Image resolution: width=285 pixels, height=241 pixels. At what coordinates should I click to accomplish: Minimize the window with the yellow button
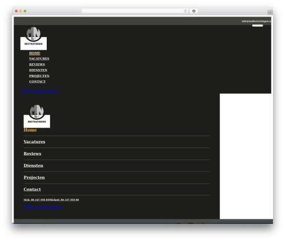click(21, 11)
